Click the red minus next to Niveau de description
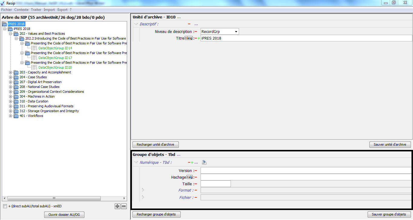Screen dimensions: 413x220 click(196, 32)
